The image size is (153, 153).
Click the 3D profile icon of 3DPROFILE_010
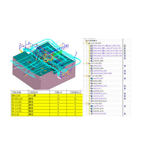click(x=91, y=86)
